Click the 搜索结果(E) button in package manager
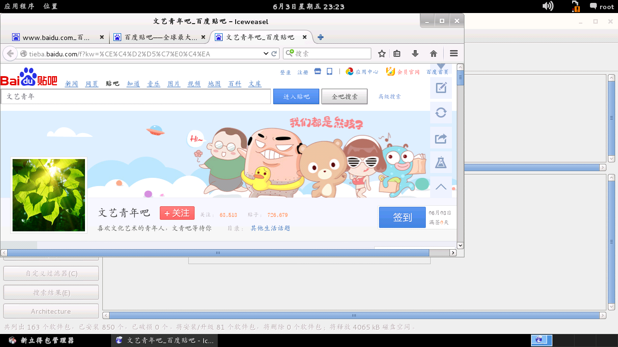 point(51,293)
